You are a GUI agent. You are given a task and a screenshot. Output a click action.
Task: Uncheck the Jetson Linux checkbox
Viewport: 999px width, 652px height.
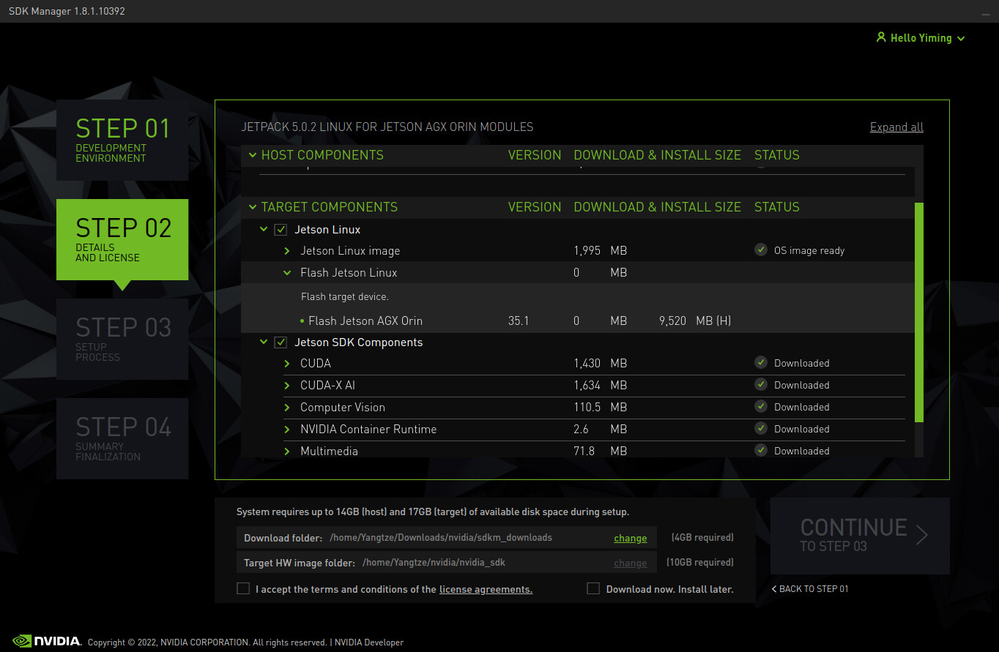click(281, 230)
